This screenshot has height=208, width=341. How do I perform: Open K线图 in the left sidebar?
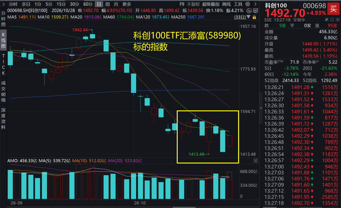(3, 41)
